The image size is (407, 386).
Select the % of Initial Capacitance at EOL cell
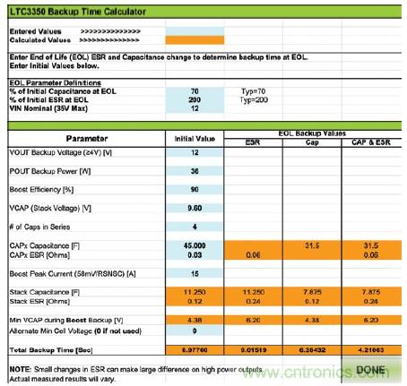195,91
